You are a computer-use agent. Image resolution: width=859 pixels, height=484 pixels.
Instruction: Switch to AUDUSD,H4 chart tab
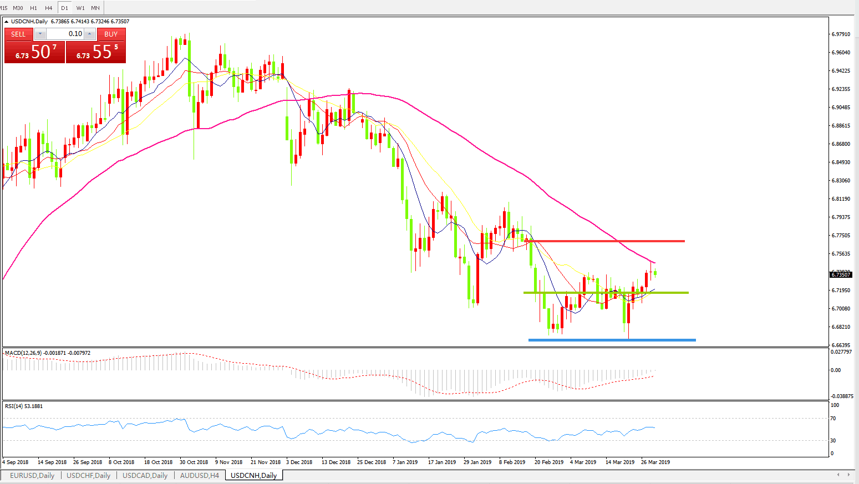[199, 475]
